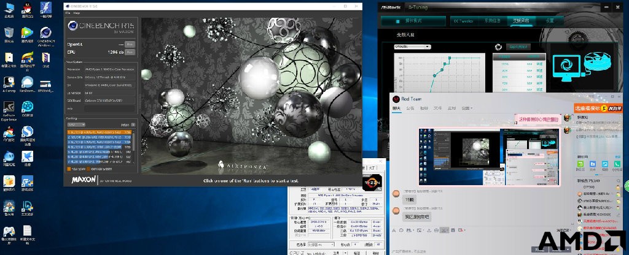Screen dimensions: 629x255
Task: Expand the 工具 dropdown arrow in CPU-Z
Action: [345, 253]
